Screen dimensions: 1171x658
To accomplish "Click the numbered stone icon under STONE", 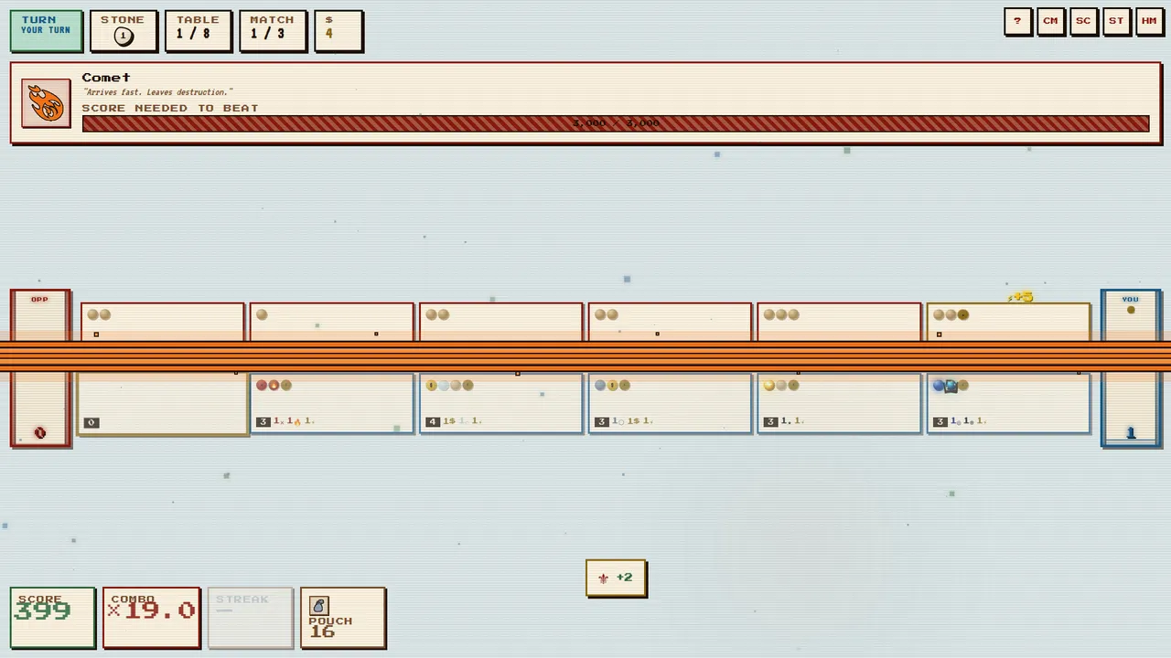I will [x=124, y=37].
